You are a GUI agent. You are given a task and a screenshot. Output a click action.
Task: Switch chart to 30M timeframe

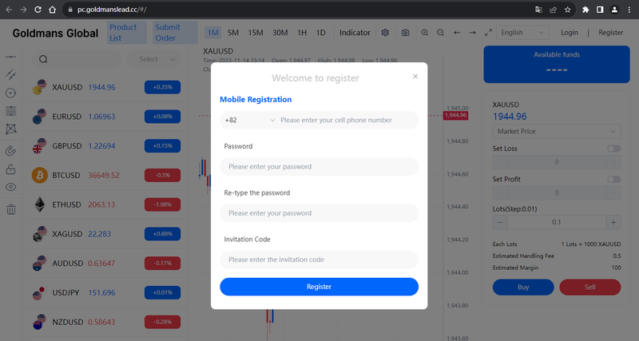coord(280,33)
